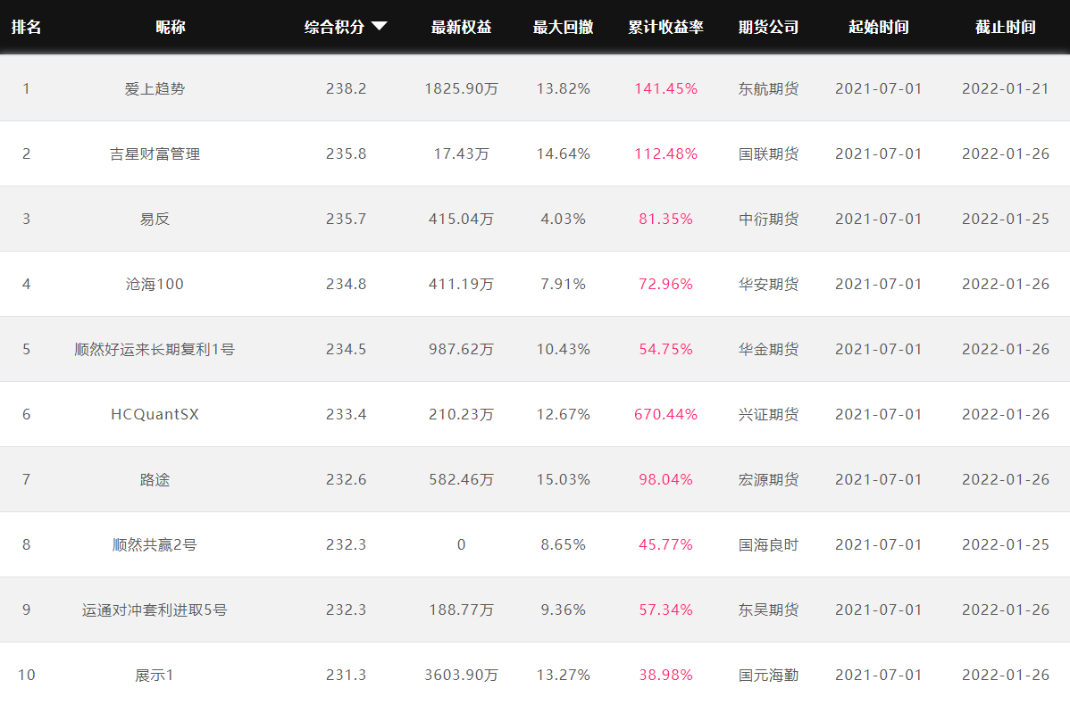Click the futures company 国联期货
The image size is (1070, 705).
click(x=768, y=154)
